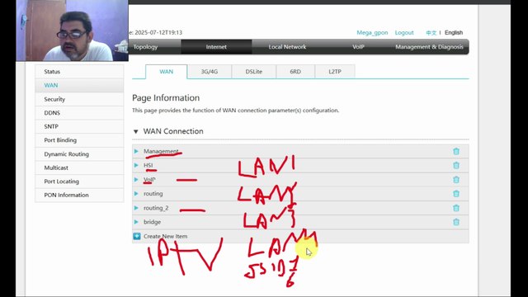Open DDNS sidebar entry

[79, 113]
